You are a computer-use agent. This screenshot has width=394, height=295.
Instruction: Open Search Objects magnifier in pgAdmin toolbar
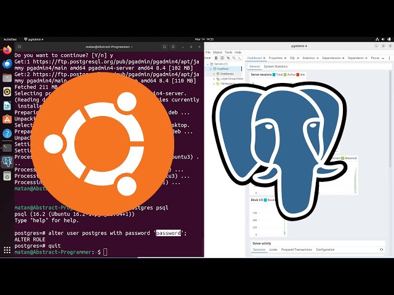pos(234,58)
